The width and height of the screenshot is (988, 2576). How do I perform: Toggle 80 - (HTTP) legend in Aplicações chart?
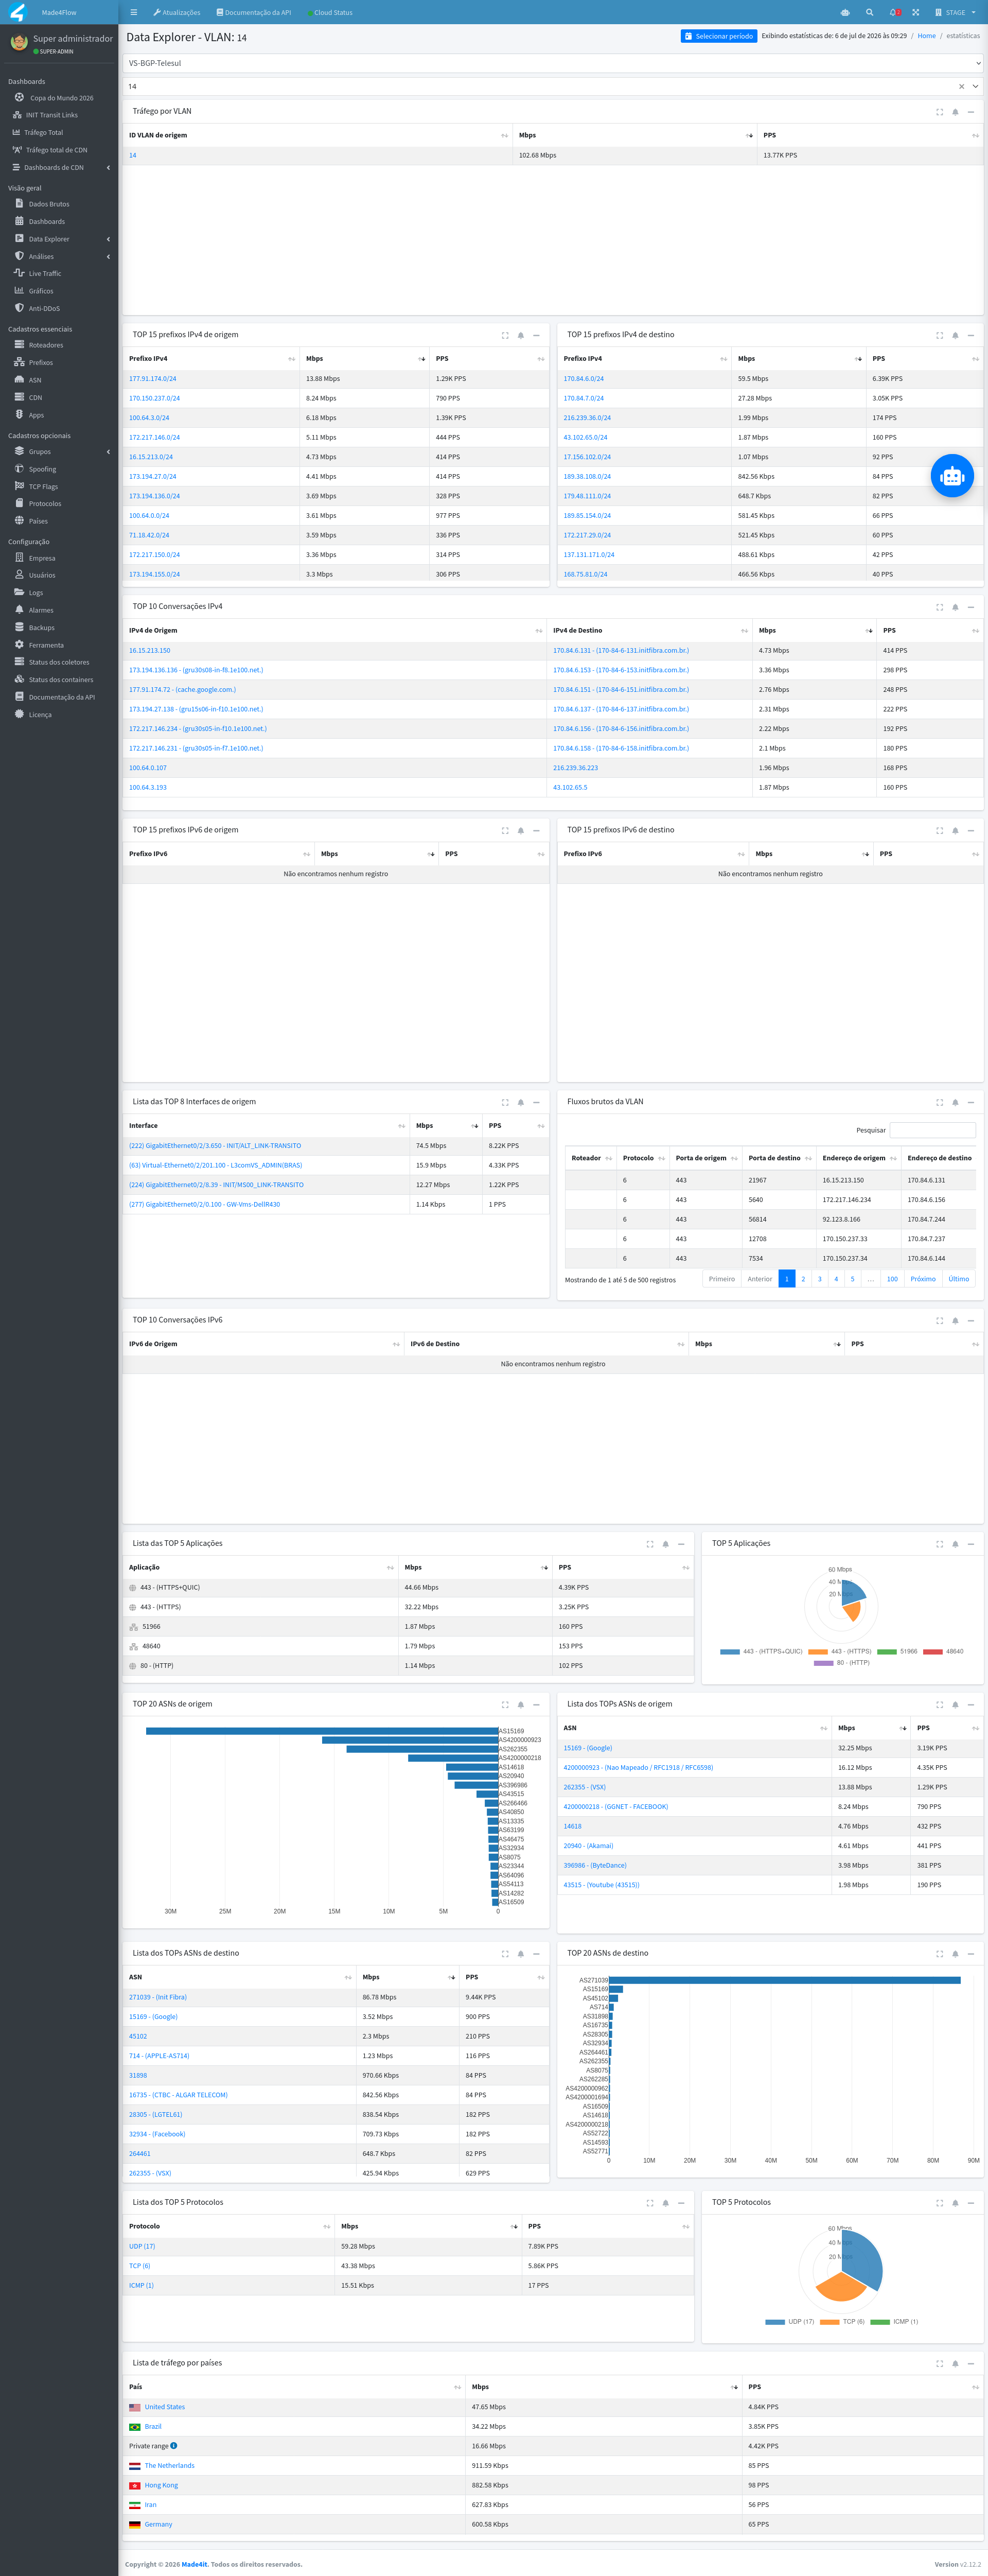[x=842, y=1662]
